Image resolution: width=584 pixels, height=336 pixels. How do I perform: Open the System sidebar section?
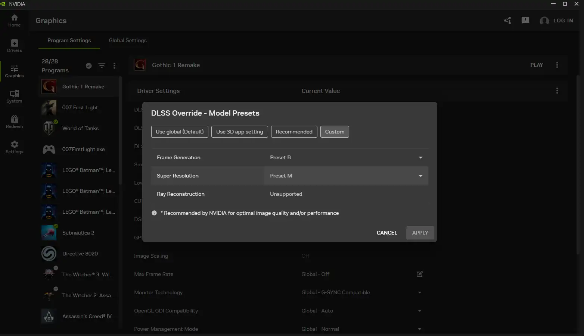(14, 97)
